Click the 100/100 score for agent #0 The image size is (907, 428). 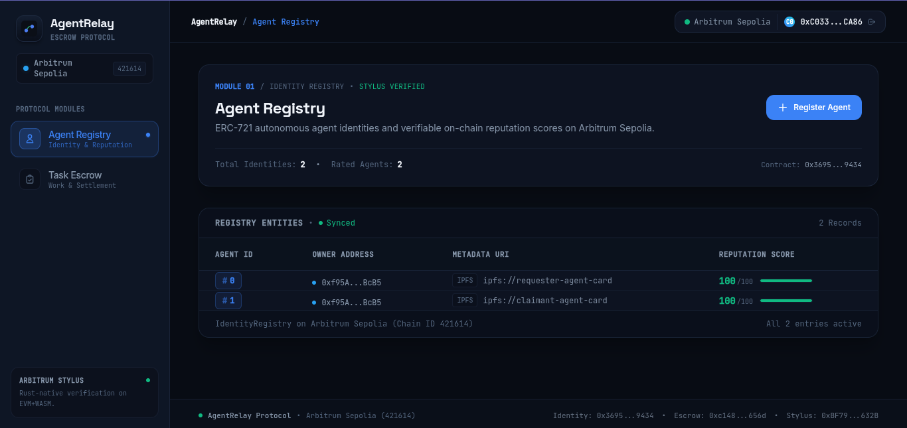click(x=736, y=281)
